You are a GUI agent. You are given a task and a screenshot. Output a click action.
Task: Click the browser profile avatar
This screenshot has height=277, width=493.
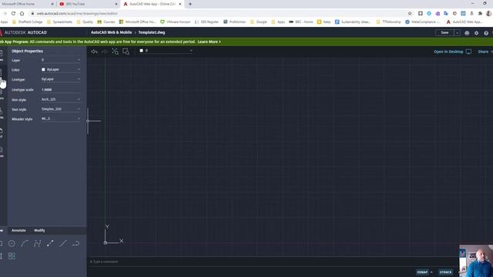[x=488, y=14]
